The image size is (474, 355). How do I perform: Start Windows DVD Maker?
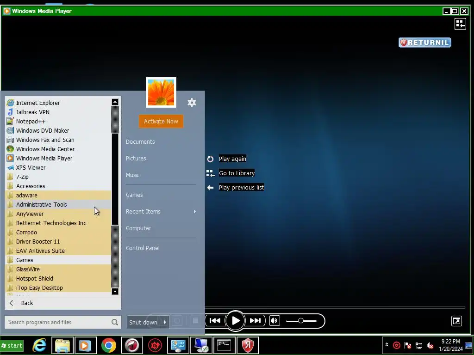click(58, 130)
